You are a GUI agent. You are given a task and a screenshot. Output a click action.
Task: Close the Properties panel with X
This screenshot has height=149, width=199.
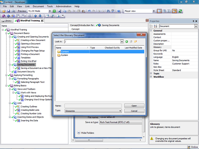click(x=196, y=21)
